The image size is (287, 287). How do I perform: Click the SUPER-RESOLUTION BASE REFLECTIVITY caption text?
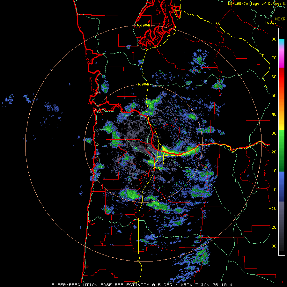click(x=100, y=285)
